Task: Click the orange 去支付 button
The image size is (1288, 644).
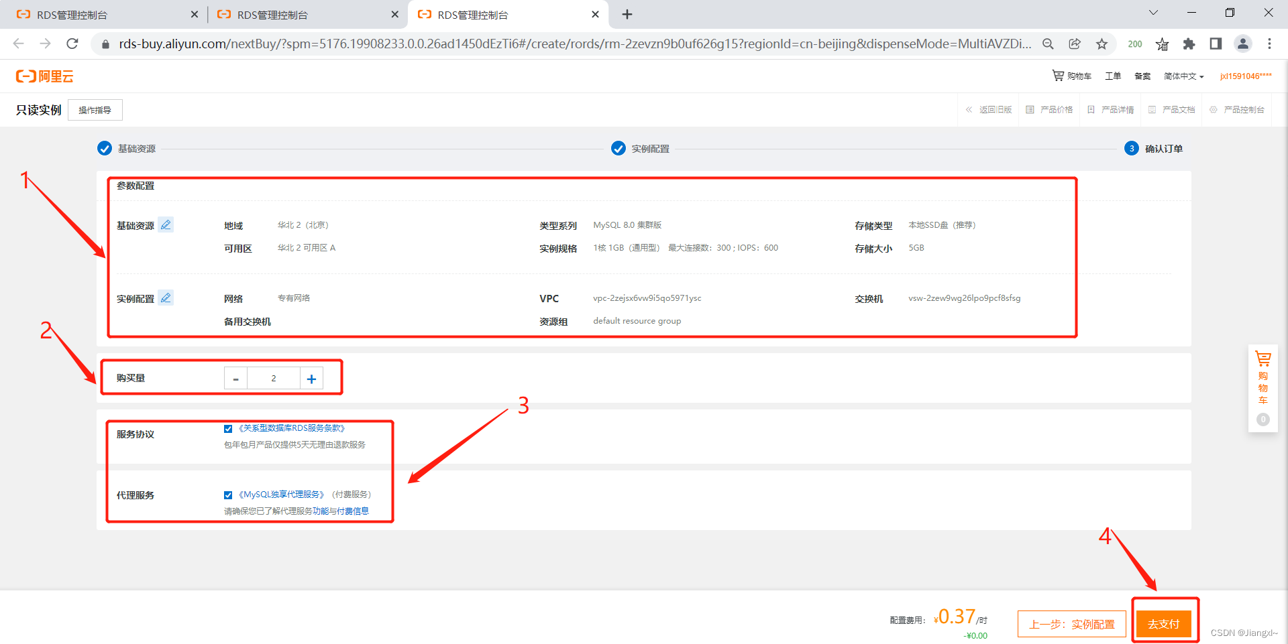Action: 1164,624
